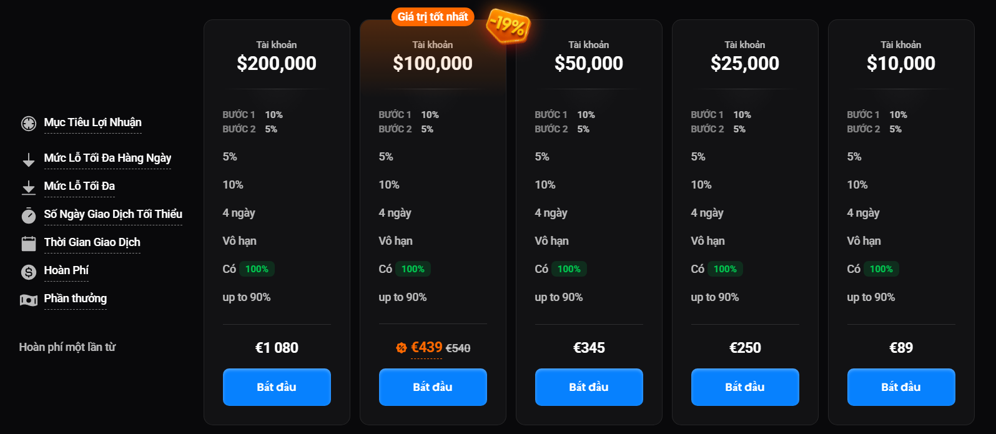Click the profit target icon beside Mục Tiêu Lợi Nhuận
Screen dimensions: 996x434
click(29, 124)
